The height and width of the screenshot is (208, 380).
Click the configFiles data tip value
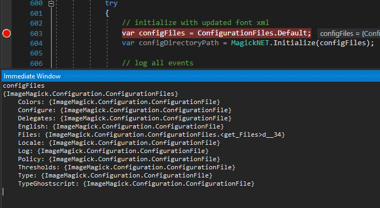point(349,33)
